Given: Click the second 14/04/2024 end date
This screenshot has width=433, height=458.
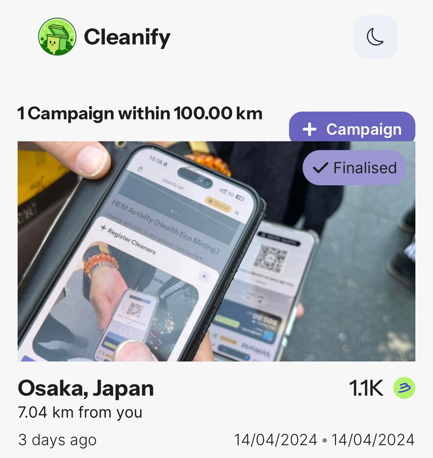Looking at the screenshot, I should pos(373,440).
